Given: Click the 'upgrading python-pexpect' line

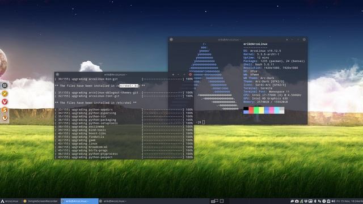Looking at the screenshot, I should coord(92,157).
